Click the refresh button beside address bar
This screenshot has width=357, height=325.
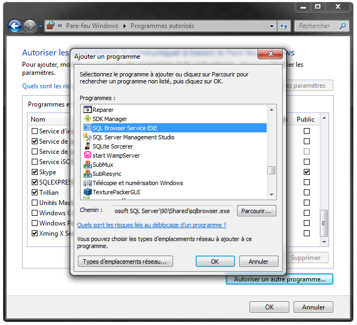point(284,26)
